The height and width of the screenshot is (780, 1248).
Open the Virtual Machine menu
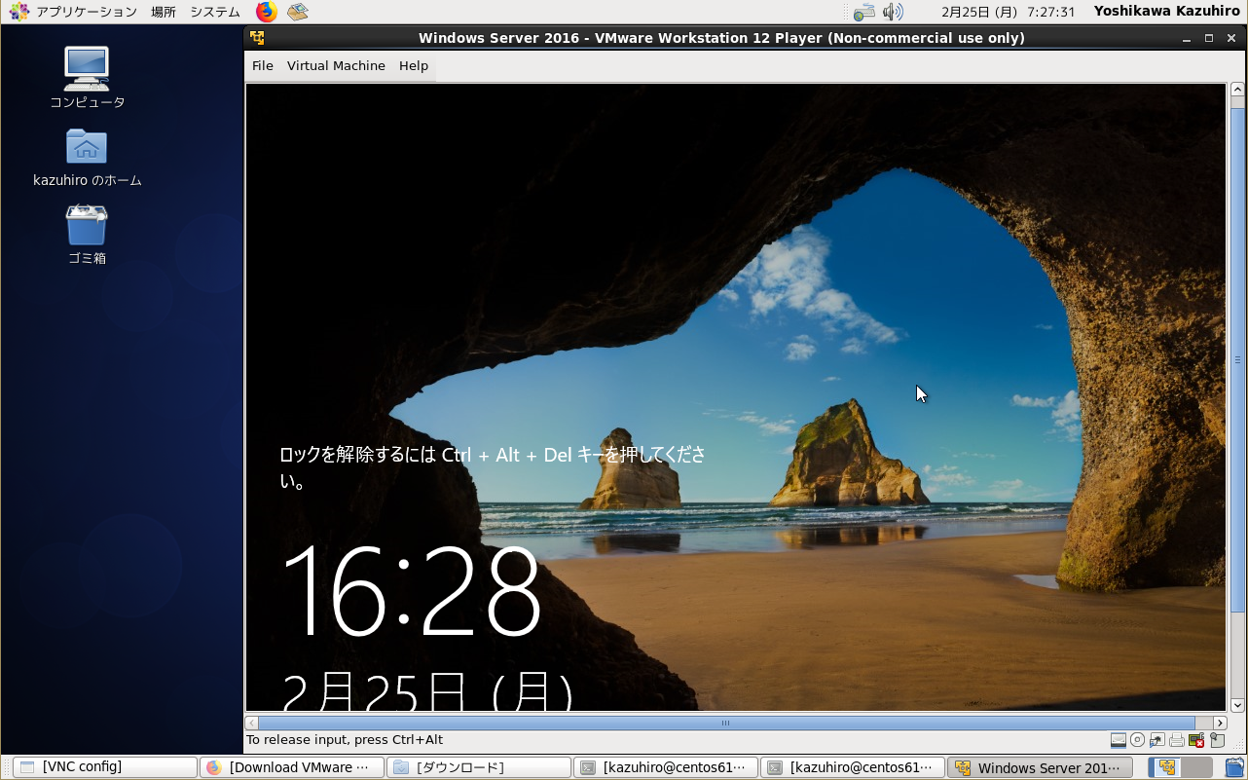pos(336,65)
